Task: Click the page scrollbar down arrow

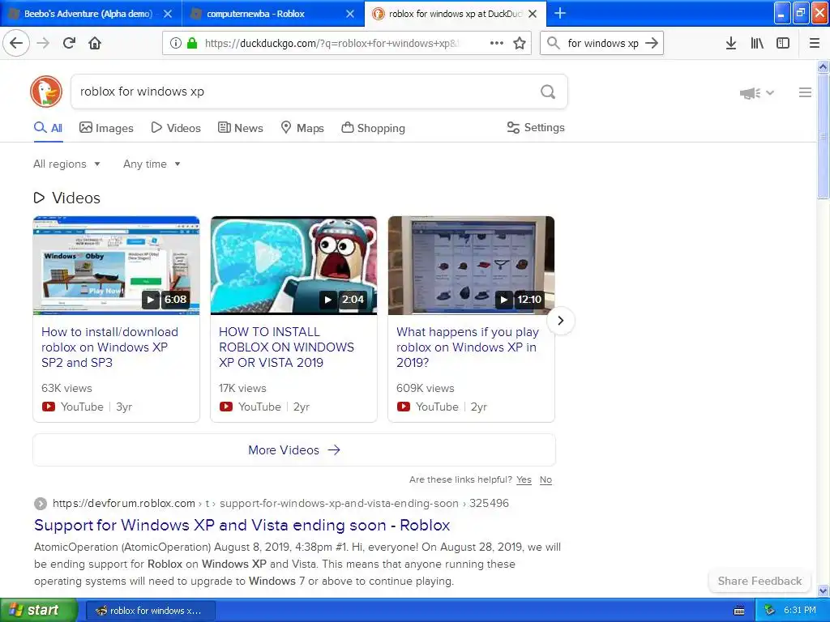Action: (x=824, y=590)
